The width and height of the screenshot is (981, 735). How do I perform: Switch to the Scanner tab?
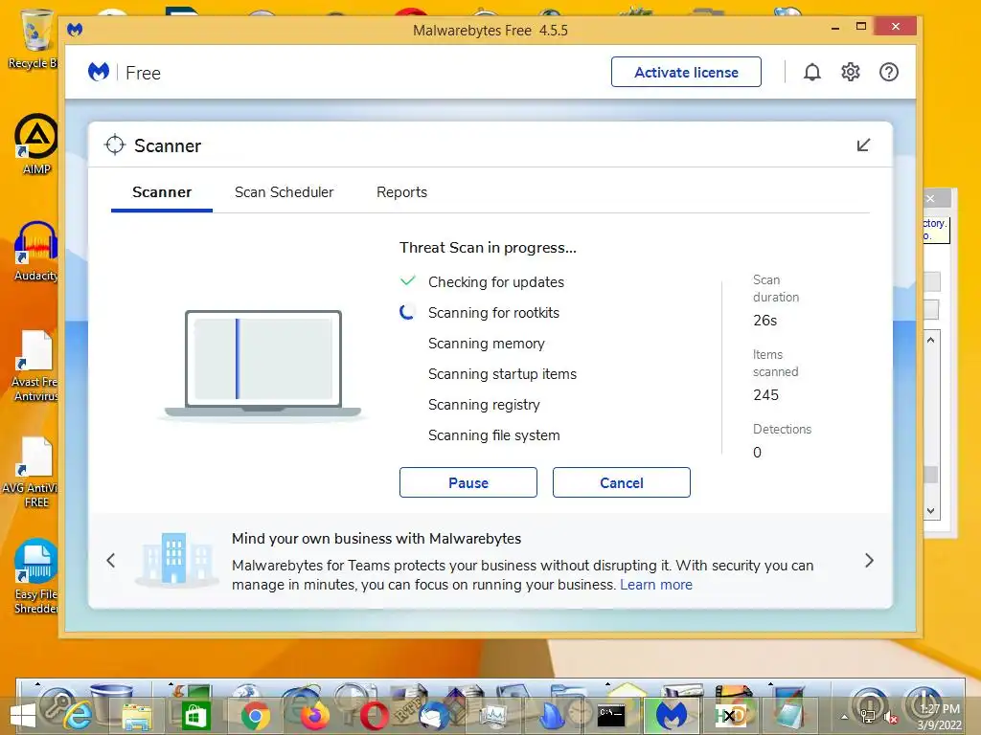coord(162,192)
